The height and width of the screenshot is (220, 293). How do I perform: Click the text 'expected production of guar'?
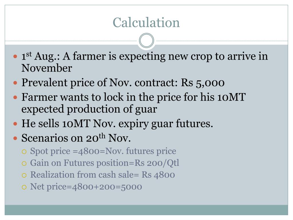coord(89,109)
